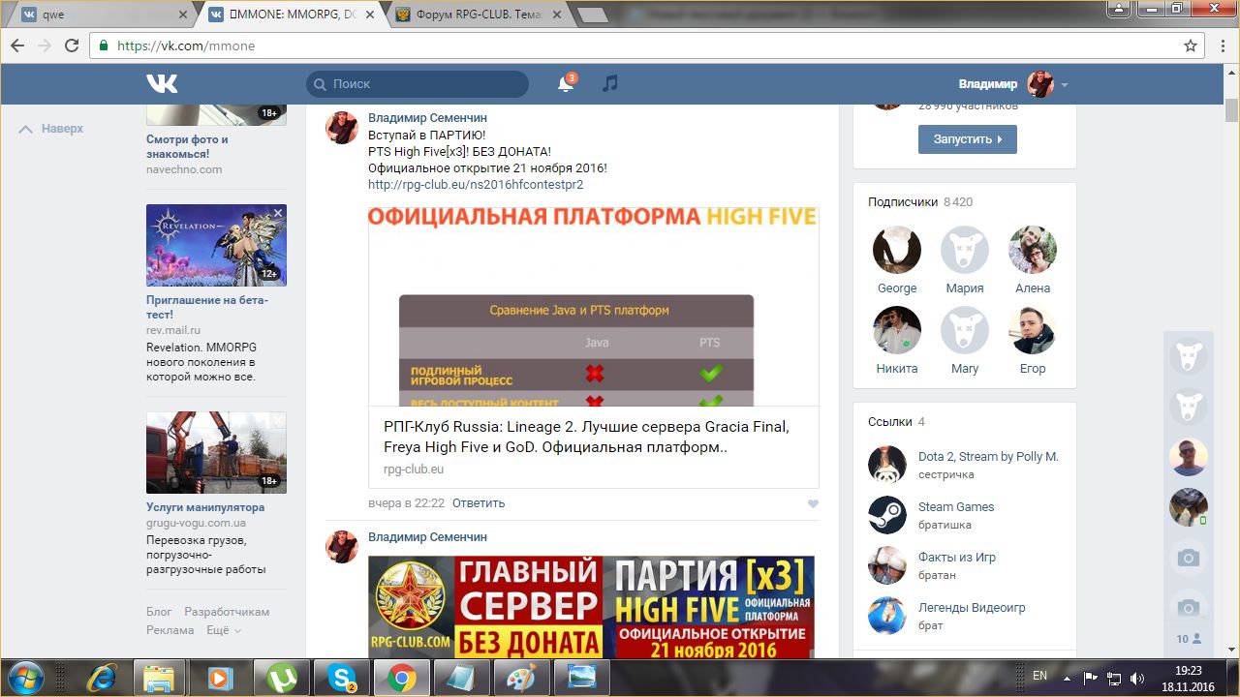Click the VK logo in the header
Viewport: 1240px width, 697px height.
click(162, 84)
